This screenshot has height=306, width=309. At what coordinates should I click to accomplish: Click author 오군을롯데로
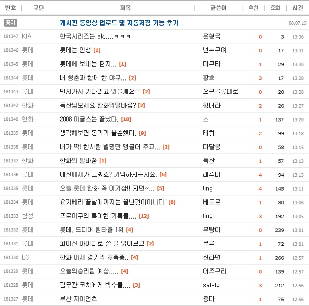coord(221,91)
